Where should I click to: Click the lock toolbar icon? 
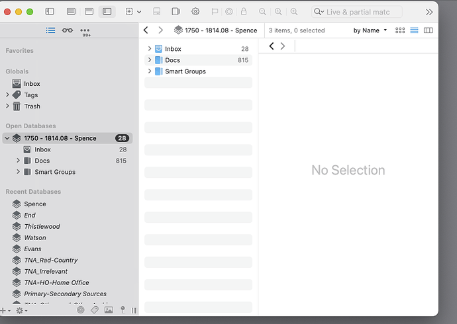pos(244,12)
